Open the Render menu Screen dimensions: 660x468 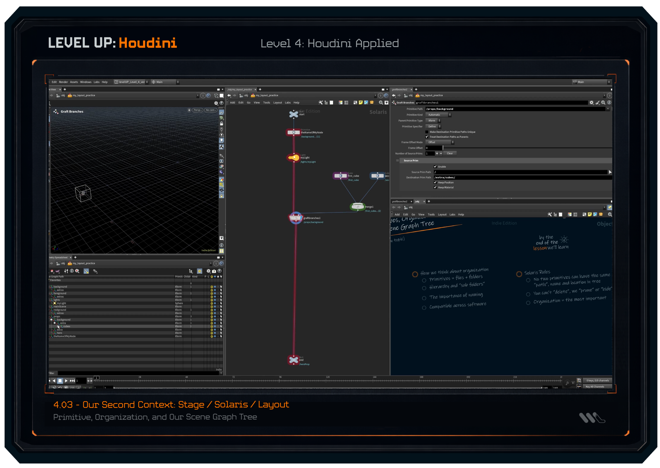[x=63, y=82]
